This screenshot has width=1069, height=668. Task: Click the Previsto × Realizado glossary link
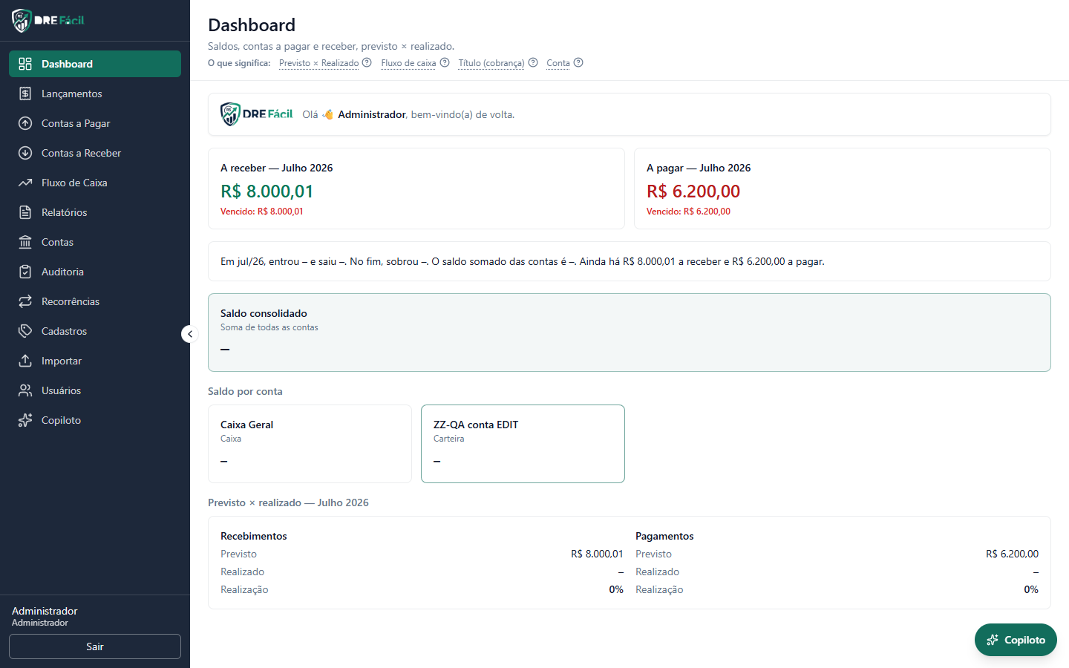319,63
